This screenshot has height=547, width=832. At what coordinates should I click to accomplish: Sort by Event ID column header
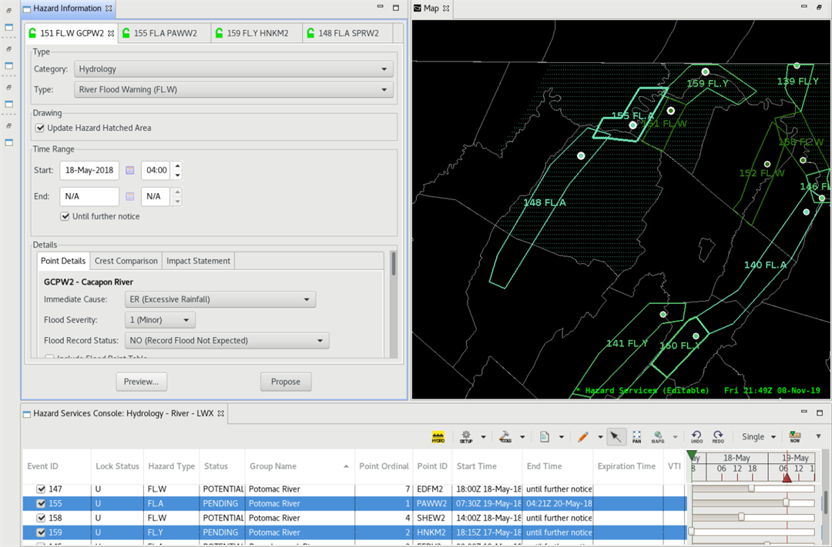(x=57, y=466)
